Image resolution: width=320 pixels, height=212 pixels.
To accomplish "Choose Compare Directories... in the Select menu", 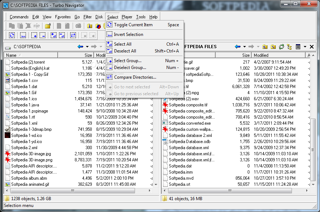I will point(144,77).
